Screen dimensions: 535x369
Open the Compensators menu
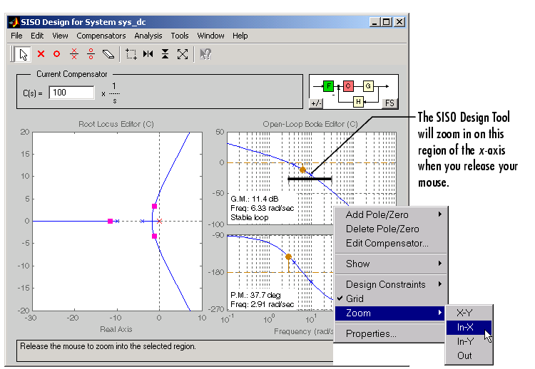101,36
